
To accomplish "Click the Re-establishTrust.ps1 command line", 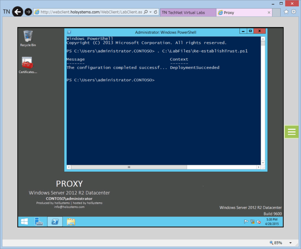I will [x=157, y=51].
